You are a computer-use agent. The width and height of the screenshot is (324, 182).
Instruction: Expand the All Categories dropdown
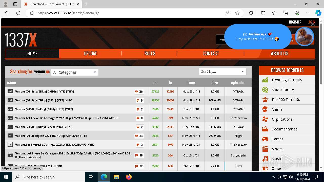75,72
